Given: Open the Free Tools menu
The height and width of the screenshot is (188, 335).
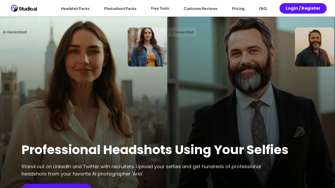Looking at the screenshot, I should (160, 8).
